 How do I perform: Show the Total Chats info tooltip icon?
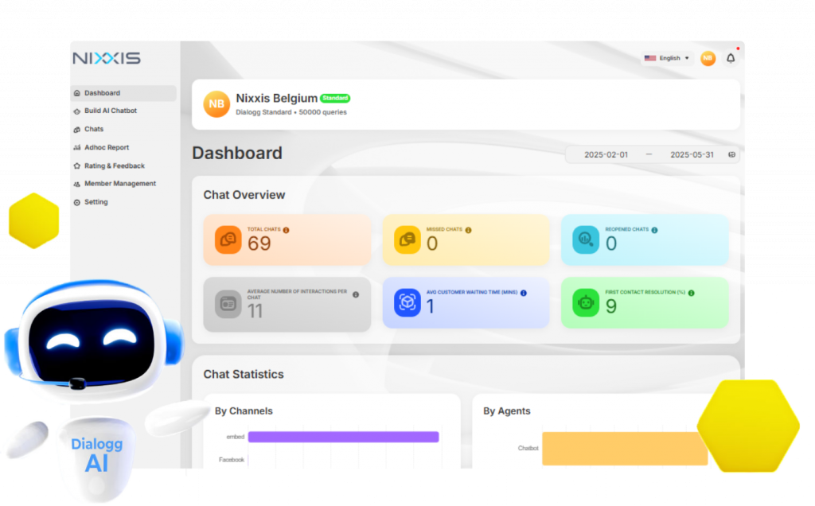tap(286, 230)
